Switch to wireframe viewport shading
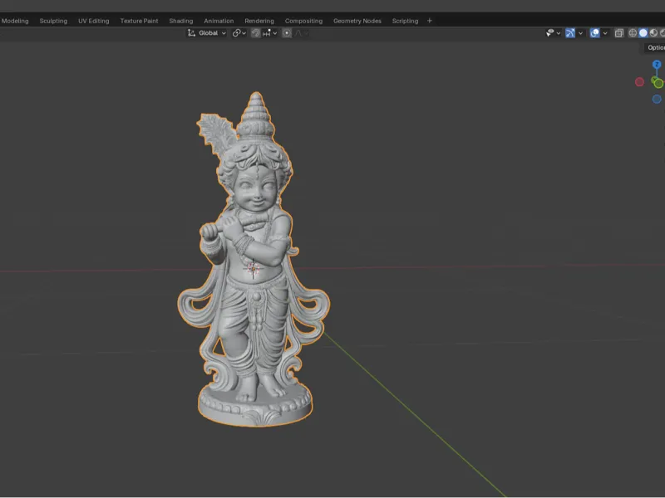Screen dimensions: 665x498 tap(633, 33)
